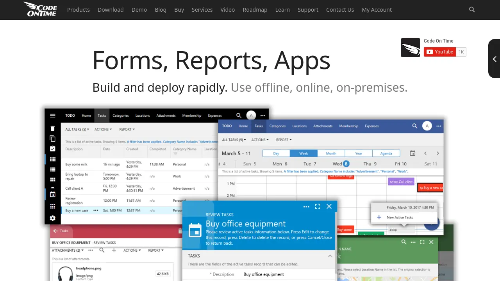Click the red YouTube subscribe button
Image resolution: width=500 pixels, height=281 pixels.
point(440,52)
